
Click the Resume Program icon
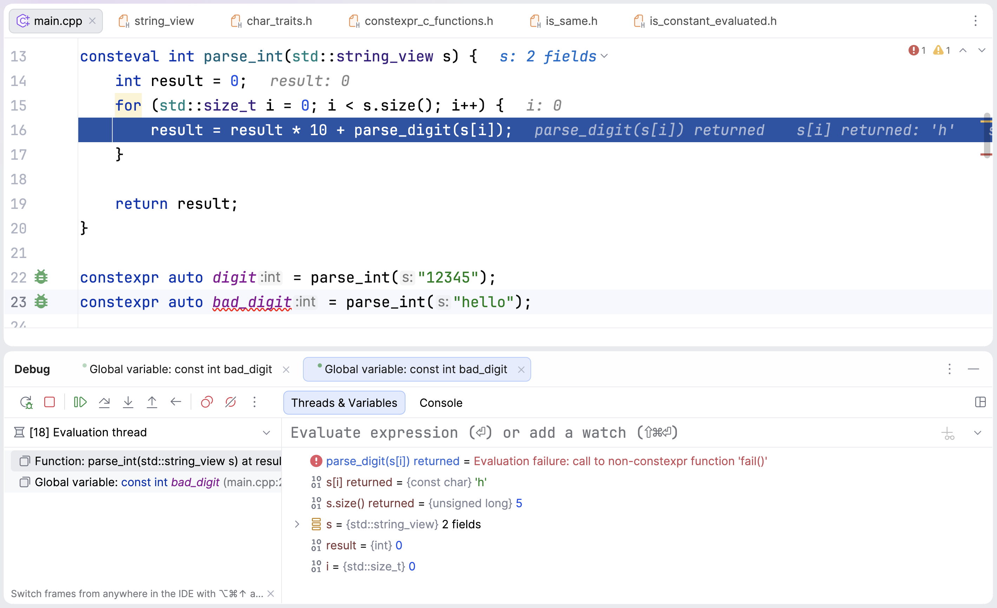80,403
